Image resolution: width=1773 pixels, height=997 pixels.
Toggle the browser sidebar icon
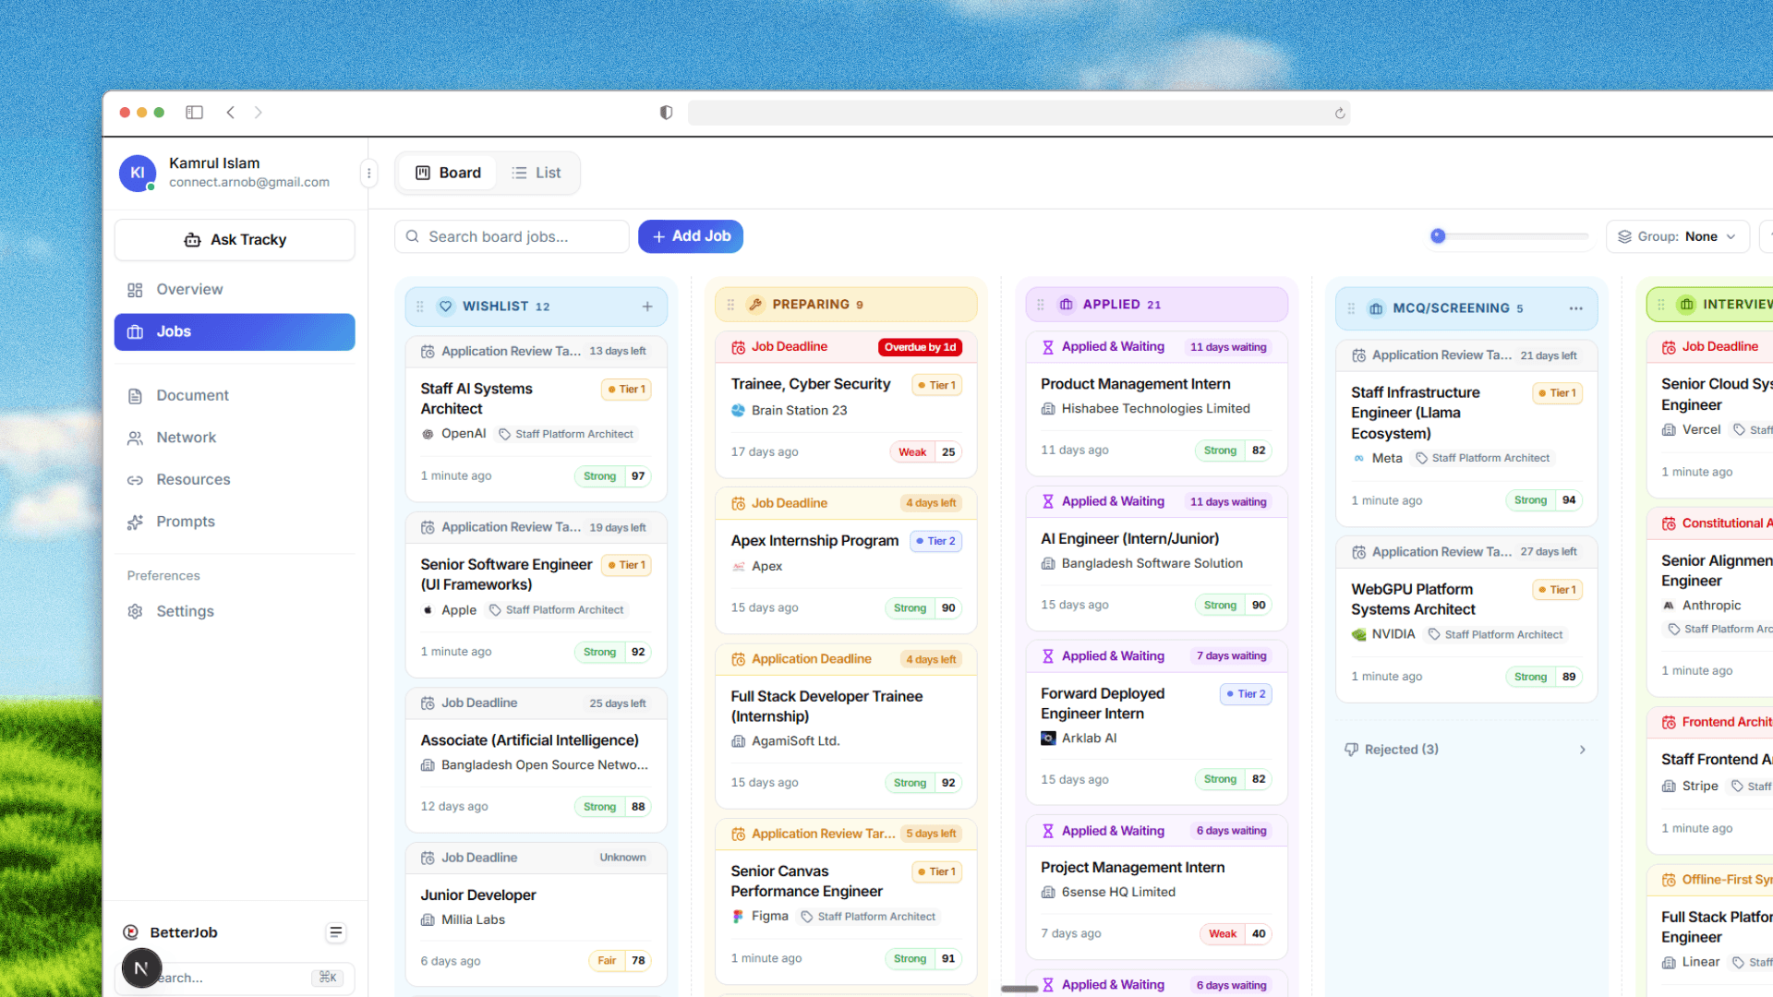tap(194, 113)
